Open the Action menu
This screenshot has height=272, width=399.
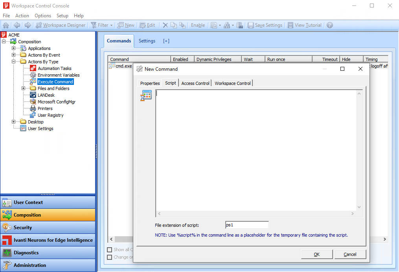22,15
